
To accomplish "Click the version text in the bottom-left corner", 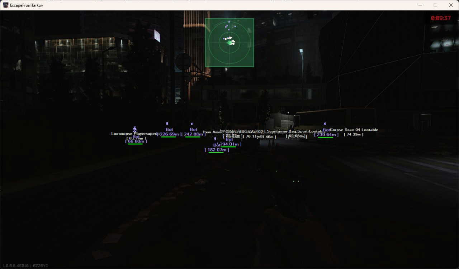I will [25, 266].
